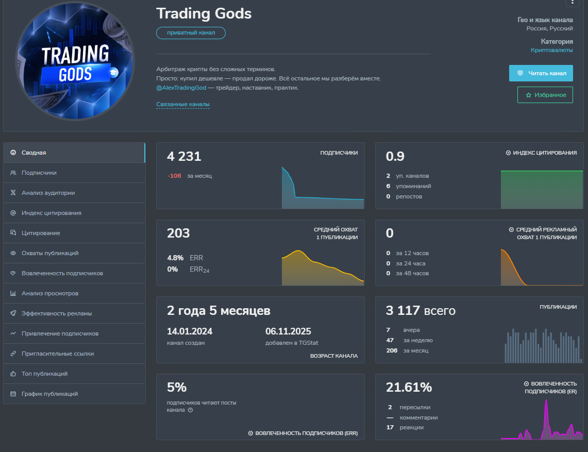The image size is (588, 452).
Task: Click the График публикаций calendar icon
Action: [x=13, y=394]
